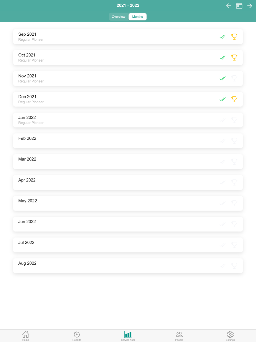The width and height of the screenshot is (256, 342).
Task: Select the Months tab
Action: (137, 17)
